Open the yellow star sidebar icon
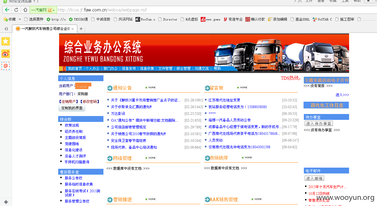 (x=6, y=41)
